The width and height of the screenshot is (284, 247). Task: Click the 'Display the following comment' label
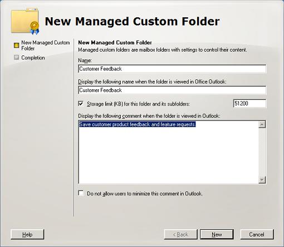click(149, 116)
